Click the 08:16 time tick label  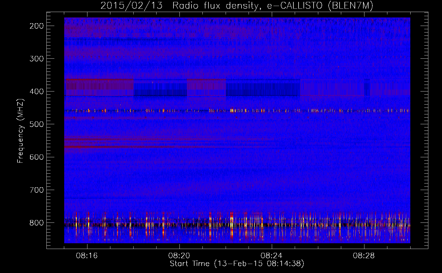(x=87, y=256)
